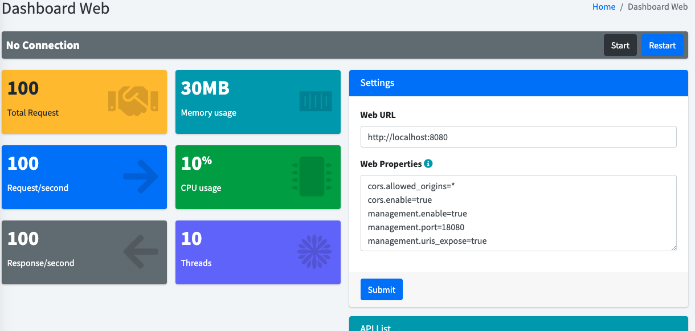Select the 'No Connection' status text
695x331 pixels.
(43, 45)
